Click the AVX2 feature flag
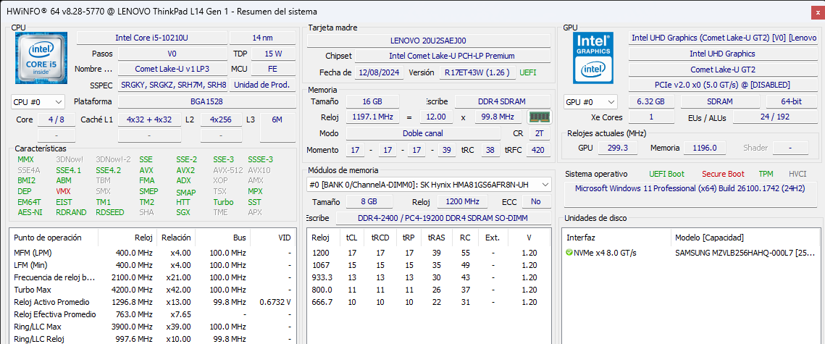This screenshot has width=825, height=344. tap(185, 170)
